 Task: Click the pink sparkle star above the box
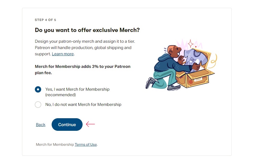(191, 43)
